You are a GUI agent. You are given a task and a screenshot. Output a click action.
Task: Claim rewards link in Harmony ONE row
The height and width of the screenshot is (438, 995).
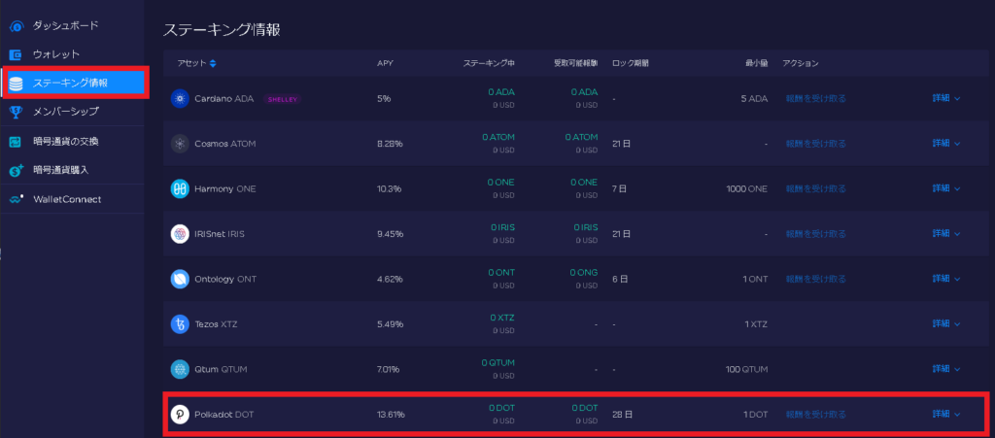(815, 188)
